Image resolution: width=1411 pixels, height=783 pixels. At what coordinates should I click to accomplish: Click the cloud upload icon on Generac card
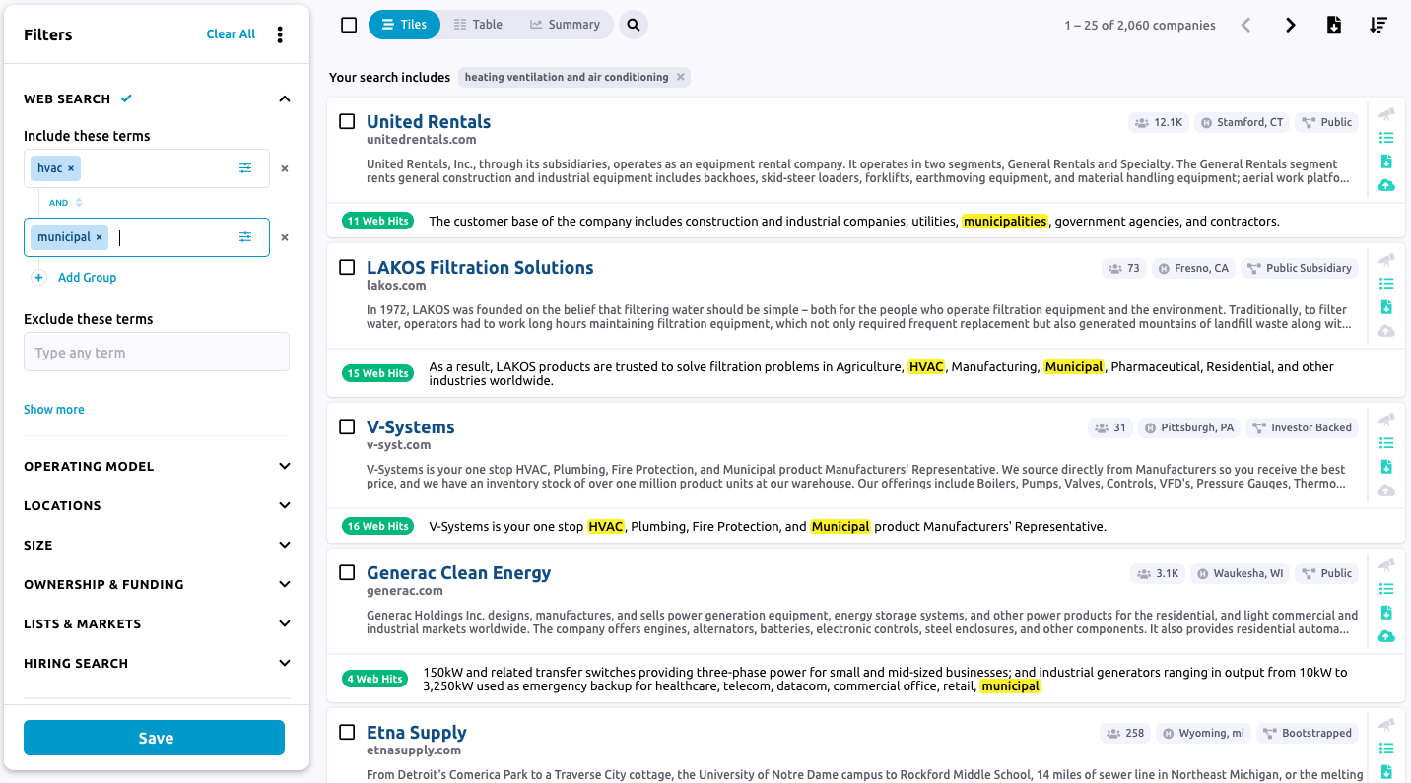tap(1386, 636)
